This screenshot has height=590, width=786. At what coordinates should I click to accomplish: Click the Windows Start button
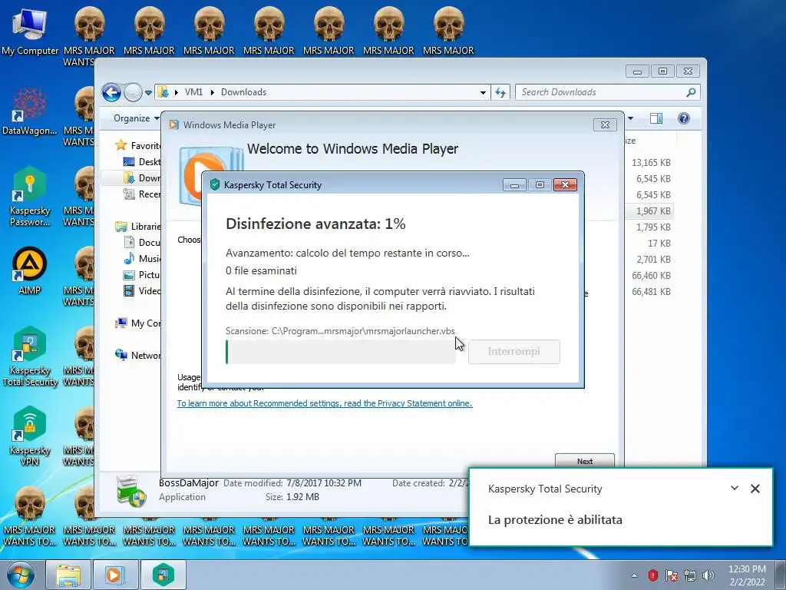coord(20,575)
